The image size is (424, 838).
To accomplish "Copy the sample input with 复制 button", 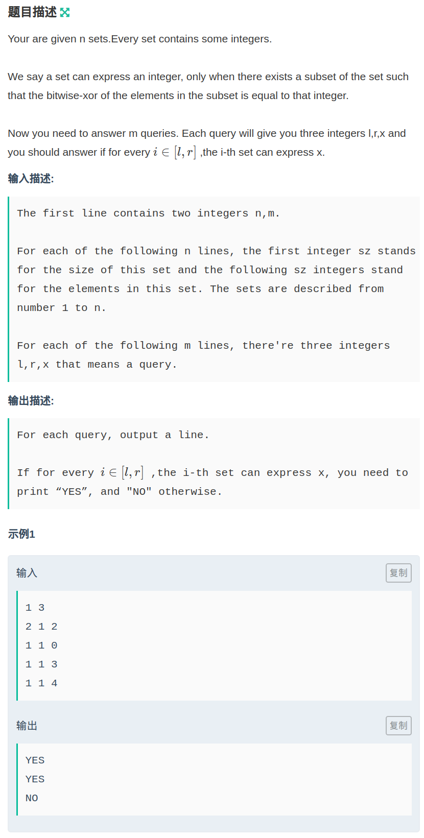I will coord(398,573).
